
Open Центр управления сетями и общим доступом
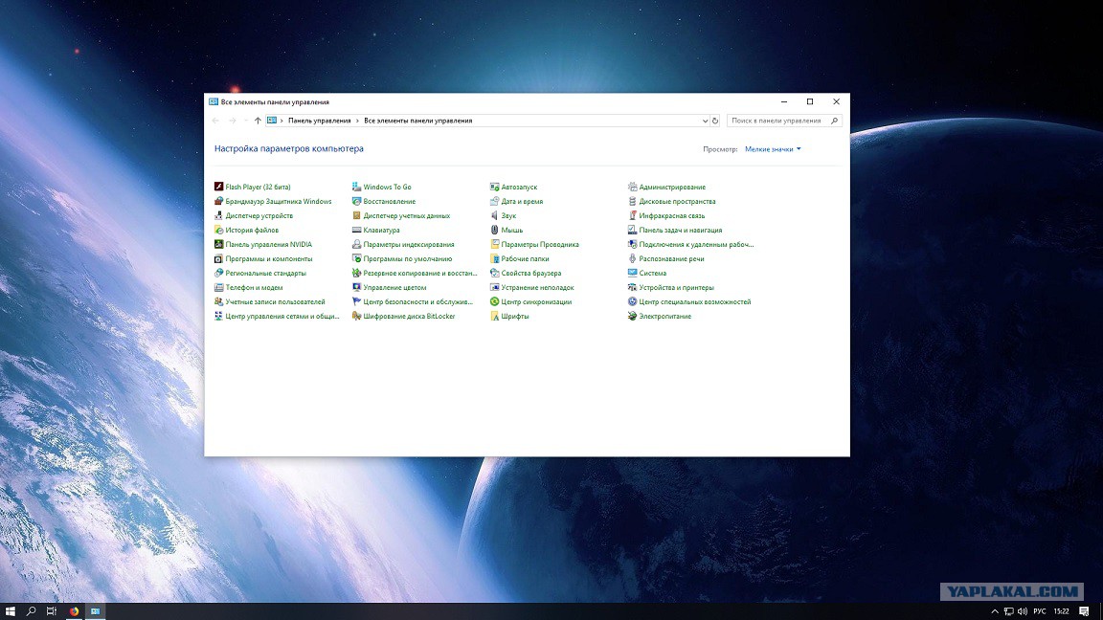pyautogui.click(x=282, y=317)
